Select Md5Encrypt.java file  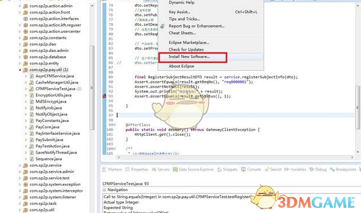pos(51,101)
